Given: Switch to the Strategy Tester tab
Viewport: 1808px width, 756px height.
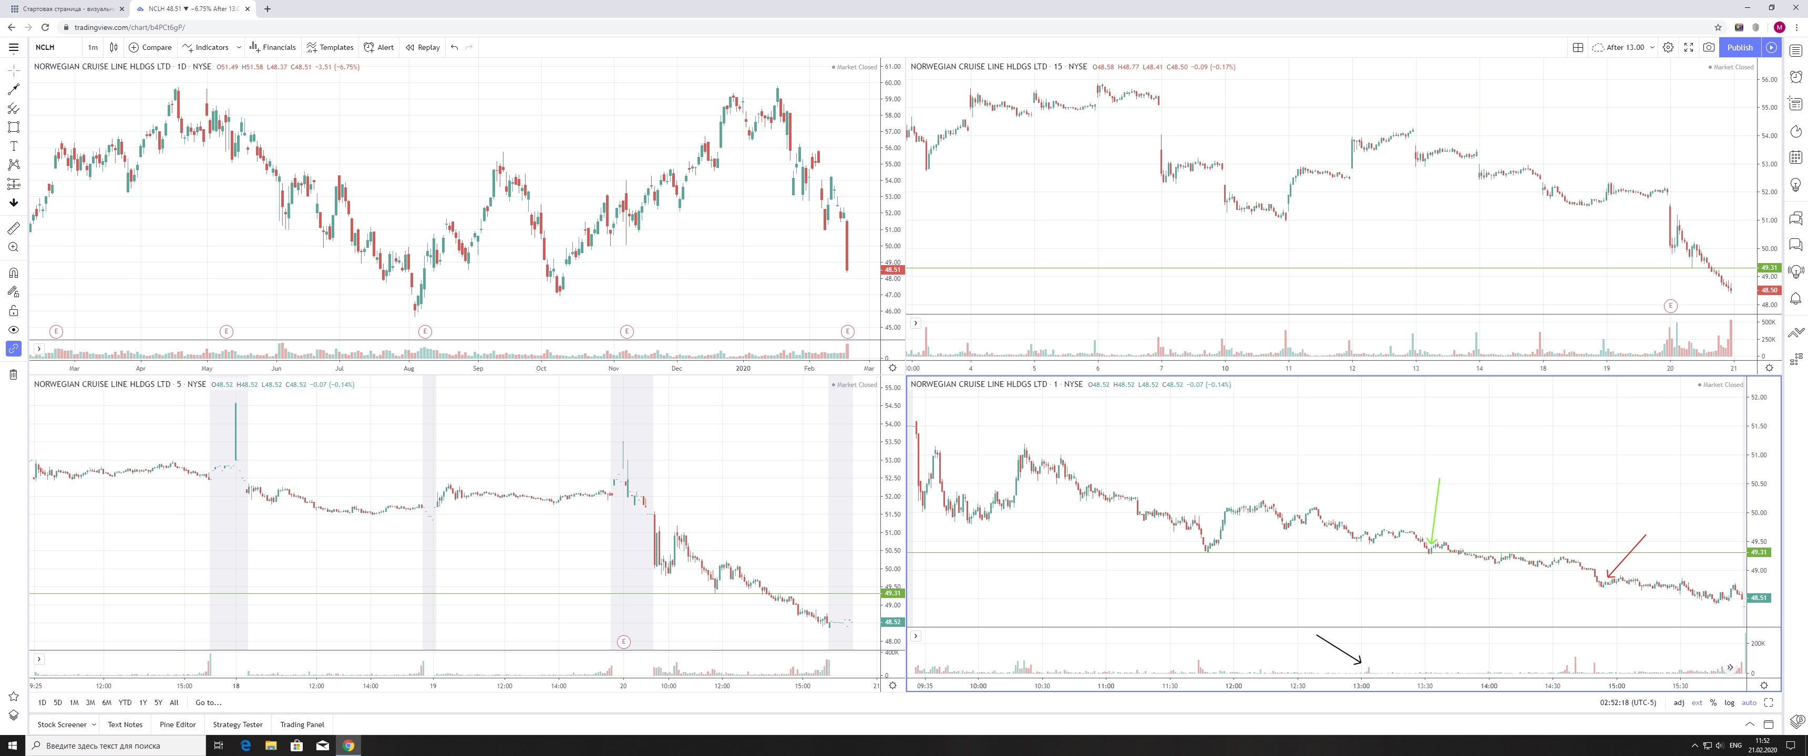Looking at the screenshot, I should 237,724.
